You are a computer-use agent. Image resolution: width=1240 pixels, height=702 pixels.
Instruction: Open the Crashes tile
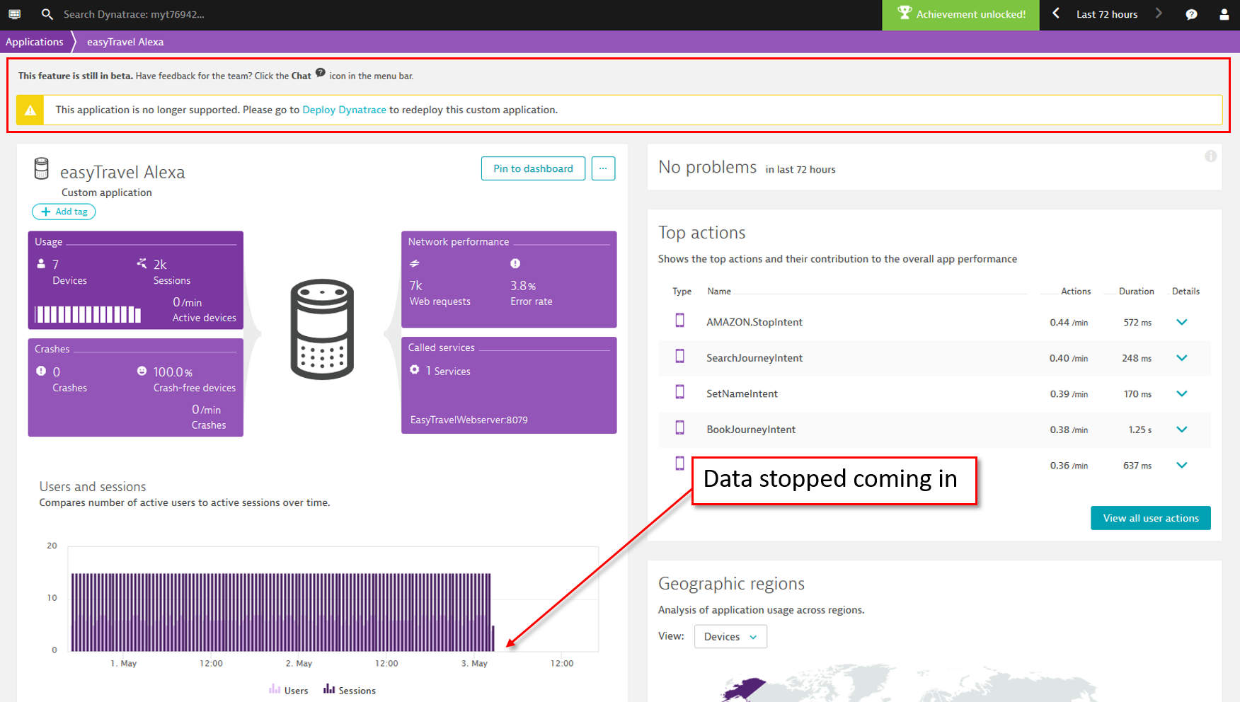136,387
